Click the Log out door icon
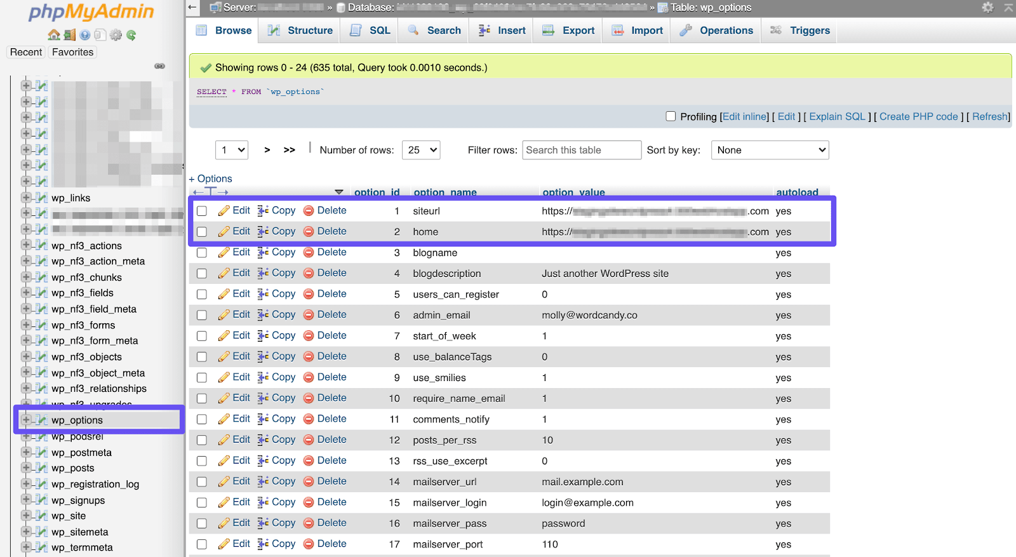1016x557 pixels. click(69, 35)
